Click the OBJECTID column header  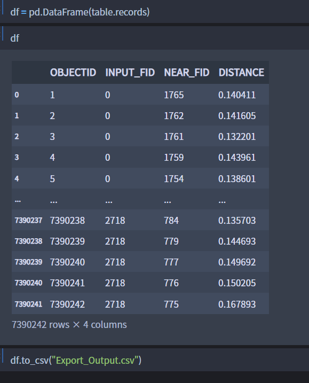click(x=73, y=73)
